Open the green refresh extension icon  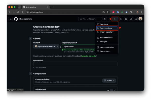point(122,12)
